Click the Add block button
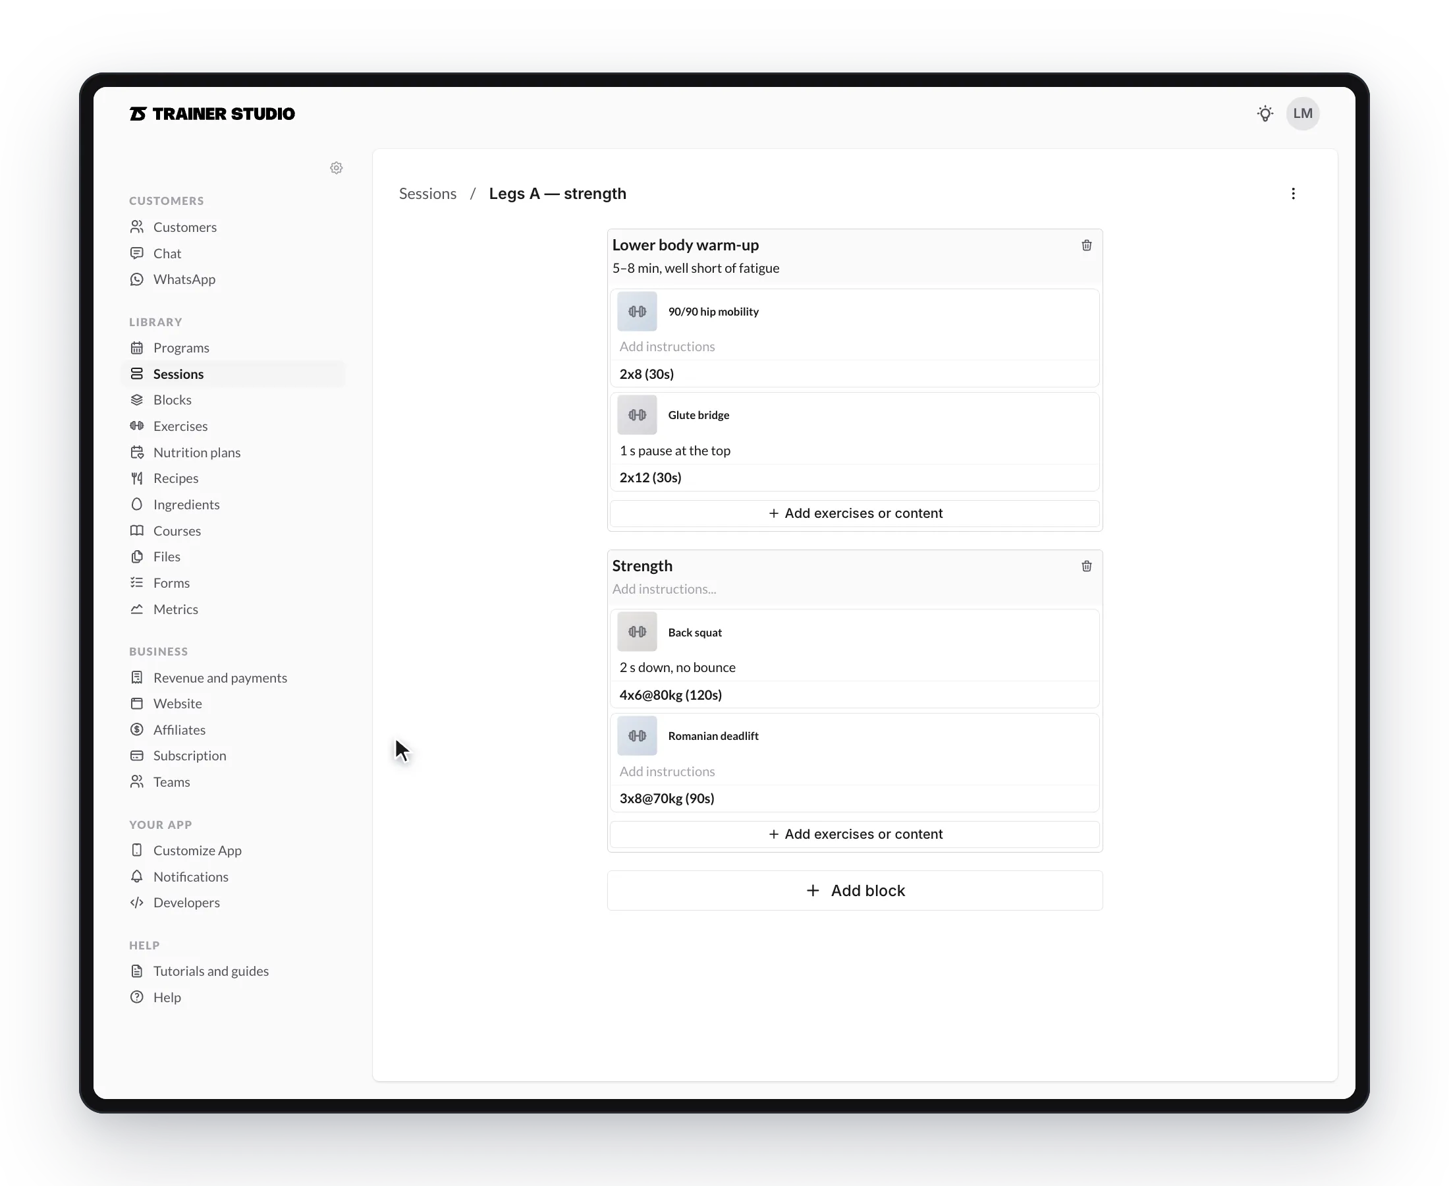Viewport: 1449px width, 1186px height. coord(854,890)
